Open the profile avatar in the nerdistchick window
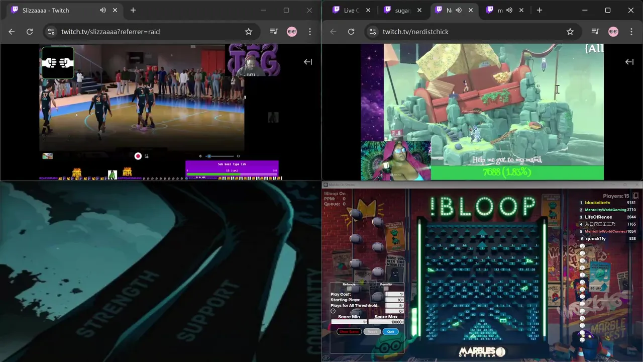 tap(613, 32)
